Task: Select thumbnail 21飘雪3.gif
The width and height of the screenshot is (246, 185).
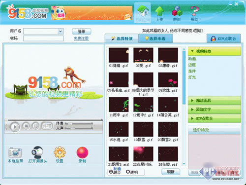Action: (119, 154)
